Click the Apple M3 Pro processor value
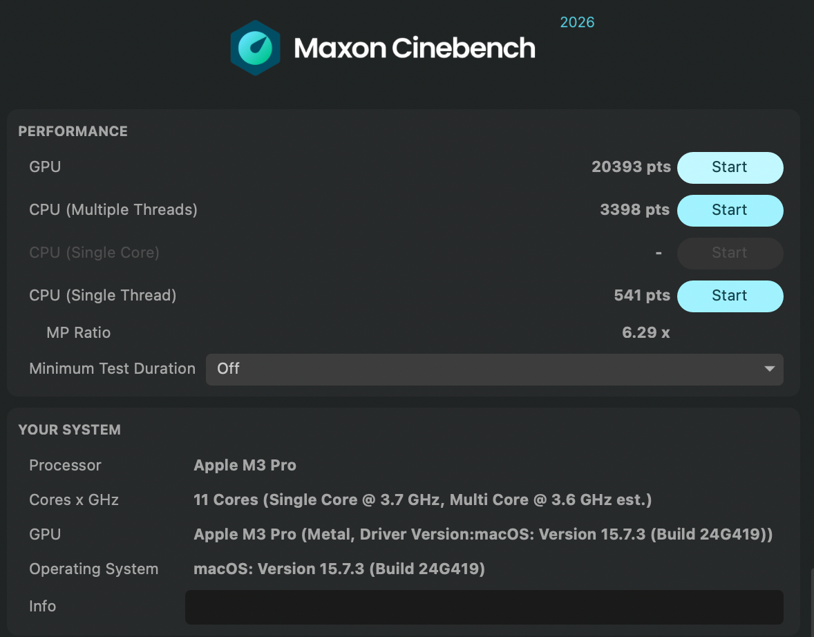 [x=245, y=465]
